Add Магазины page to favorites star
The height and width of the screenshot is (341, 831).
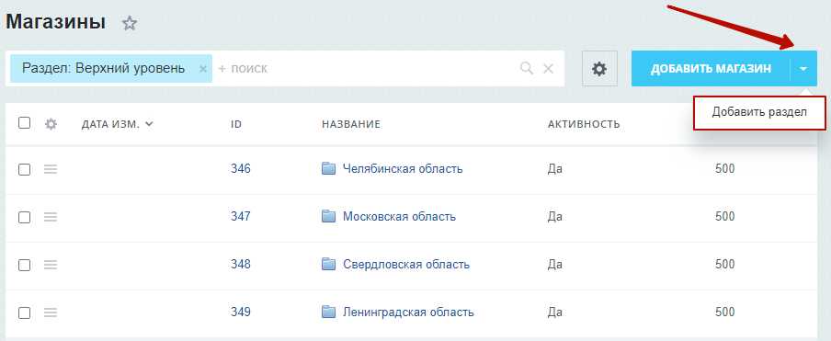130,23
